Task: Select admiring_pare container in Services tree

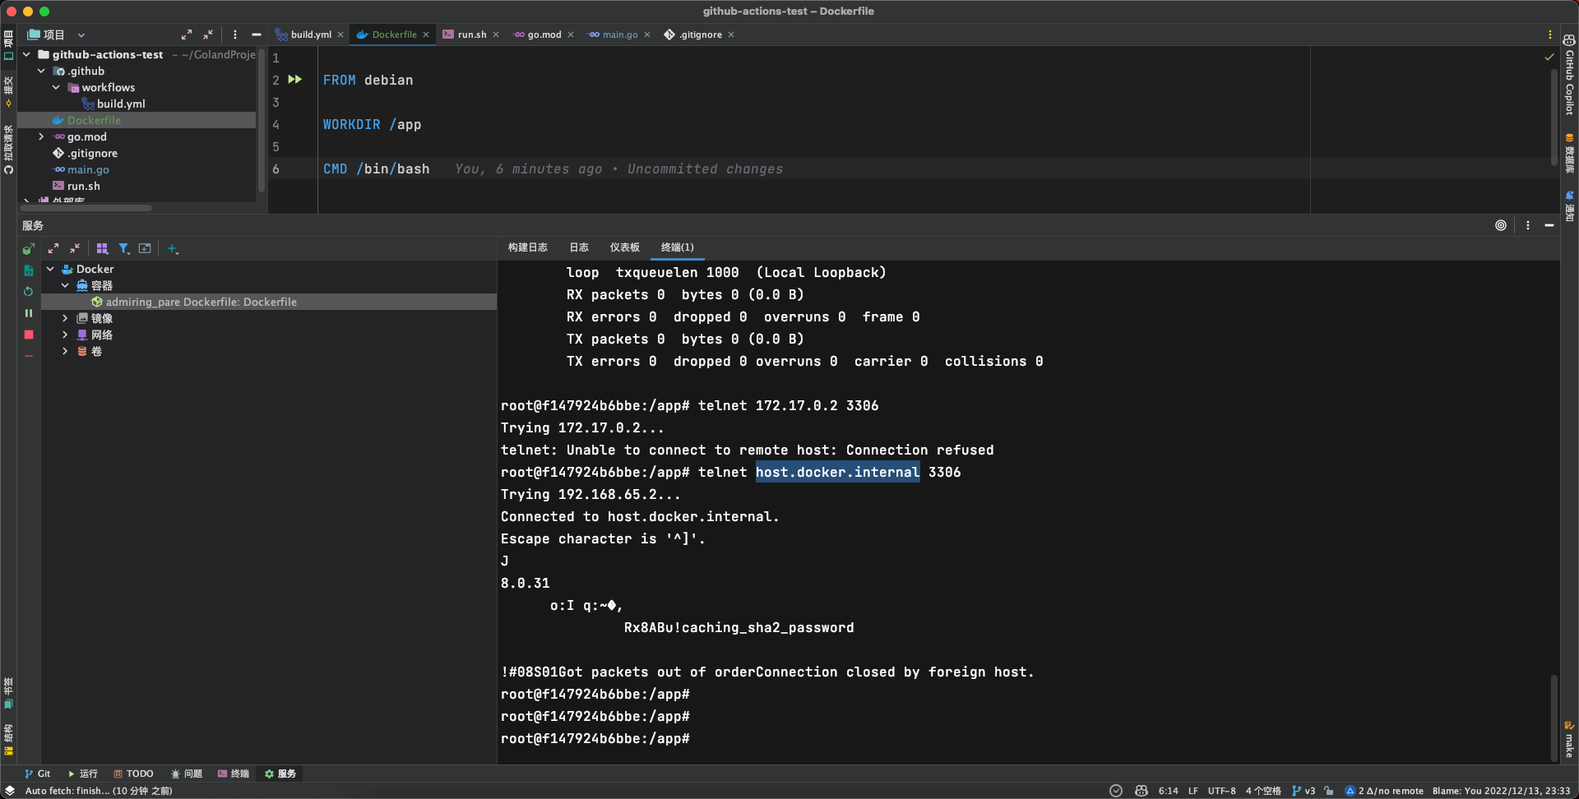Action: coord(269,302)
